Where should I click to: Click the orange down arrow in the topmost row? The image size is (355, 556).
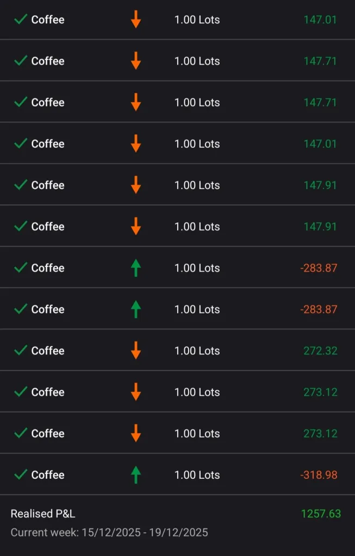click(x=136, y=20)
